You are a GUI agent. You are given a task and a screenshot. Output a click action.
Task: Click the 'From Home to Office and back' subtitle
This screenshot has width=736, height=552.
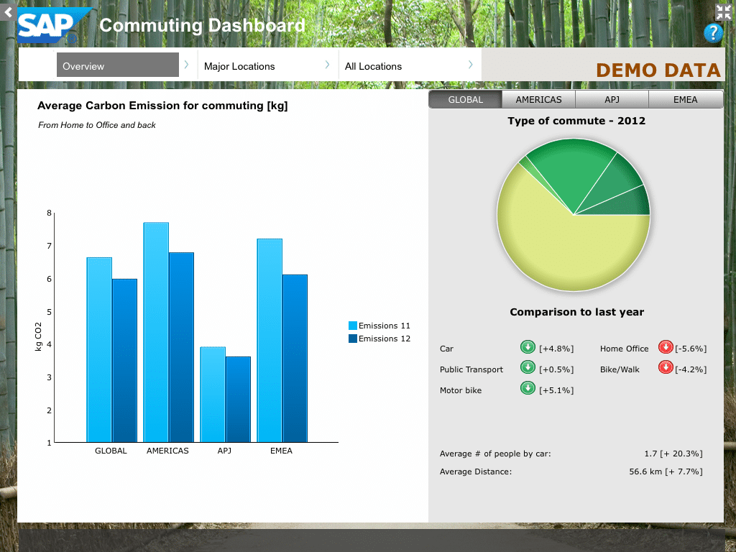coord(97,125)
